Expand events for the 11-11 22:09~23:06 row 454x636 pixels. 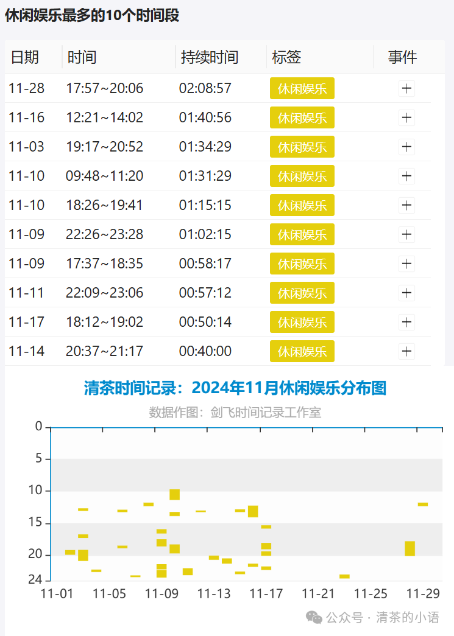pos(406,293)
